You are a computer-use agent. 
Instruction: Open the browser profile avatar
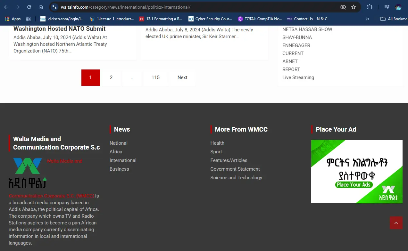tap(398, 7)
